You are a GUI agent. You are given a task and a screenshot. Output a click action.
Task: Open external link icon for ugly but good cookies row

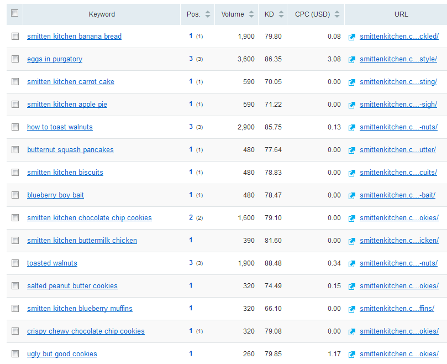352,355
